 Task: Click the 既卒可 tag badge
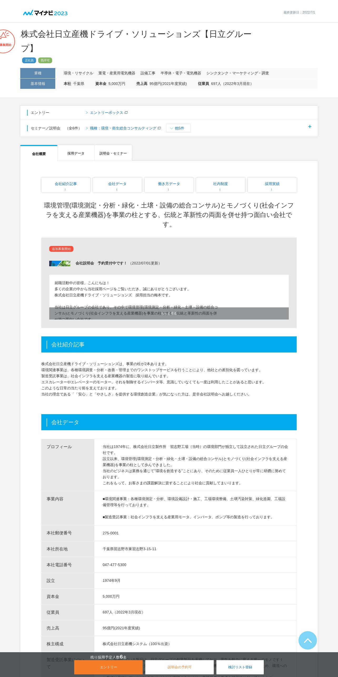(45, 60)
